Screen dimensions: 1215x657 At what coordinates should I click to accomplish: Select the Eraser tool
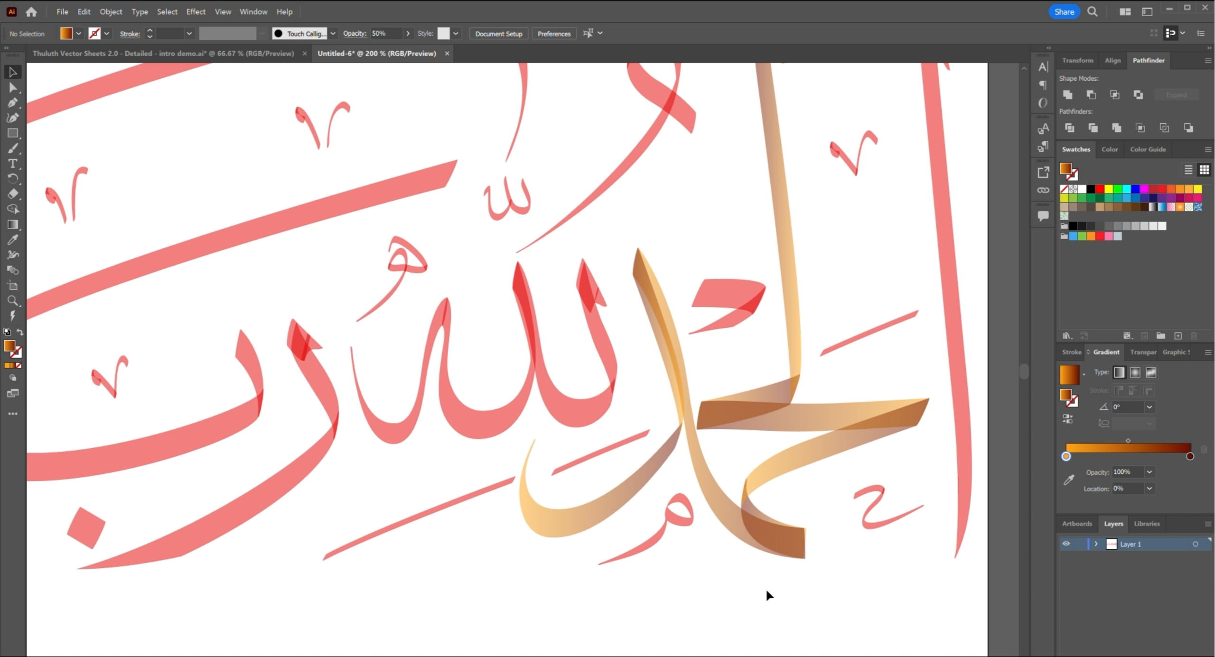[13, 194]
